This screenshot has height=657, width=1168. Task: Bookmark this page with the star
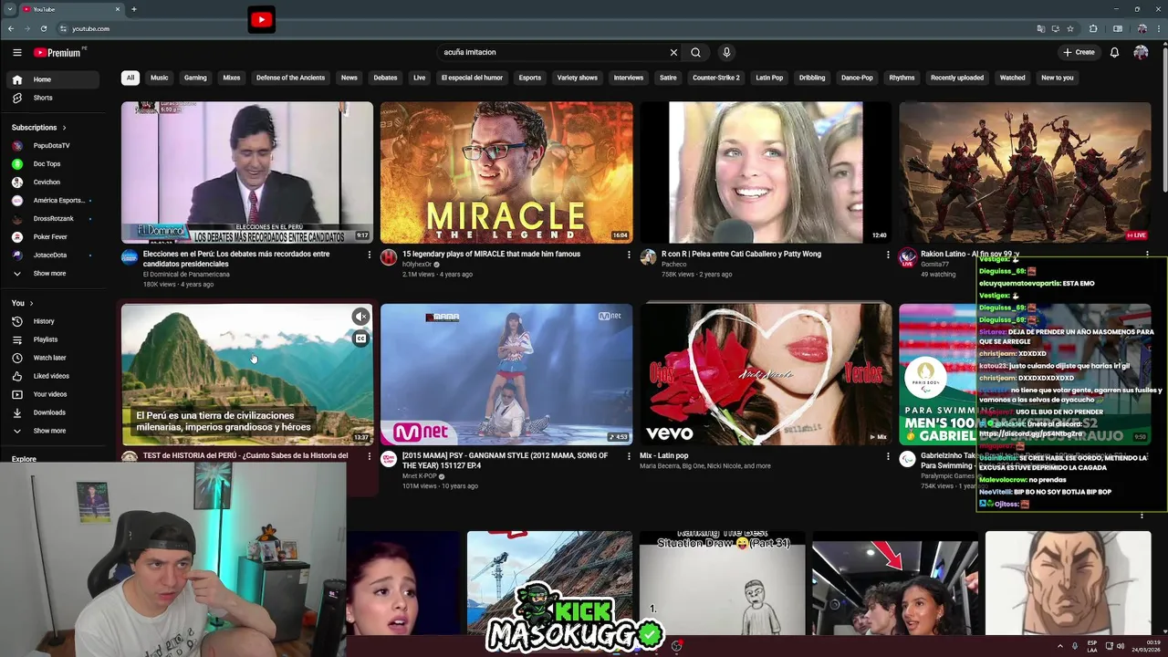(1069, 29)
